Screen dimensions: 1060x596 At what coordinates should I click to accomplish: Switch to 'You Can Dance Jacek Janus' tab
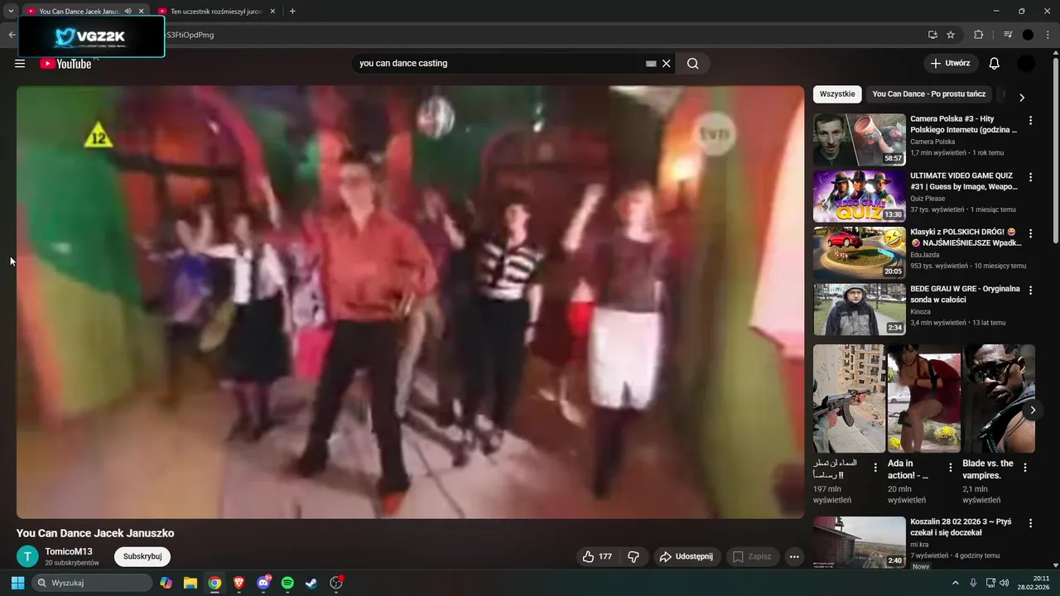[79, 12]
